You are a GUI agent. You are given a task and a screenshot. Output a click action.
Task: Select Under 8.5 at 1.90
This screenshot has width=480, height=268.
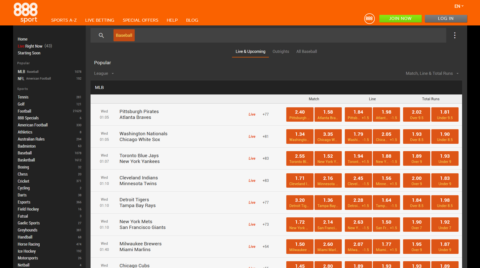445,137
